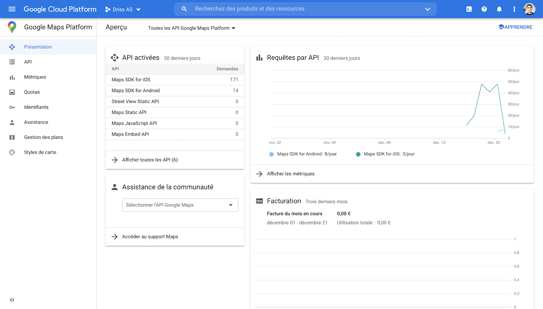This screenshot has width=543, height=309.
Task: Collapse the left sidebar with bottom arrow
Action: [x=11, y=300]
